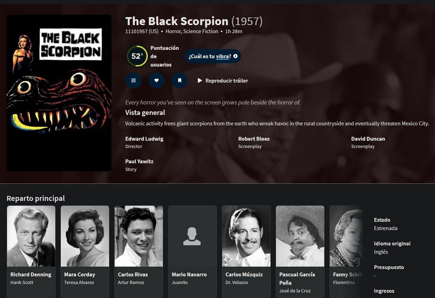Add movie to watchlist bookmark icon
Screen dimensions: 435x298
[180, 80]
